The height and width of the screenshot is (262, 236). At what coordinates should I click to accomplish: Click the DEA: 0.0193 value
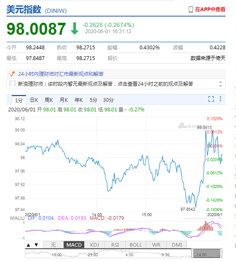[x=72, y=218]
